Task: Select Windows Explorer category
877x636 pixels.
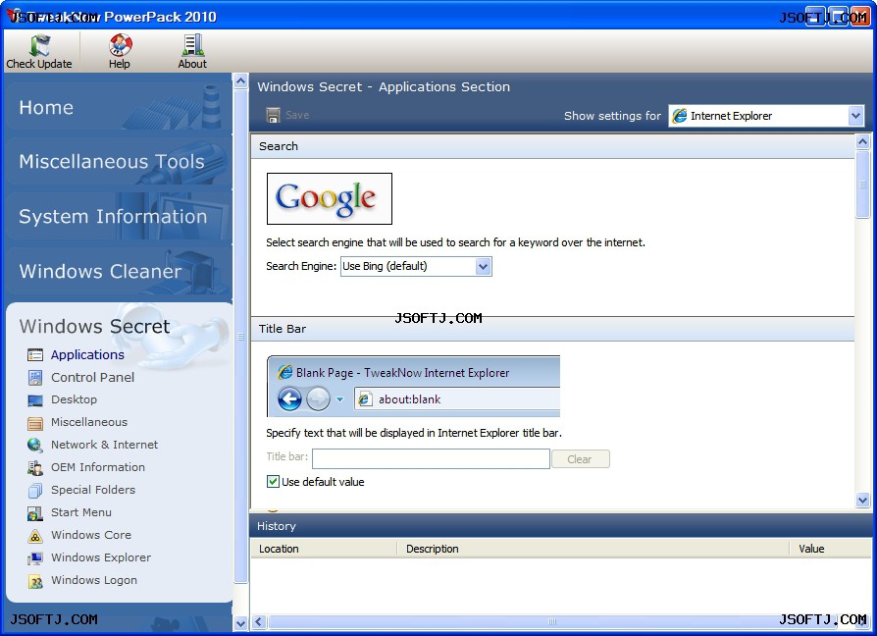Action: pyautogui.click(x=101, y=557)
